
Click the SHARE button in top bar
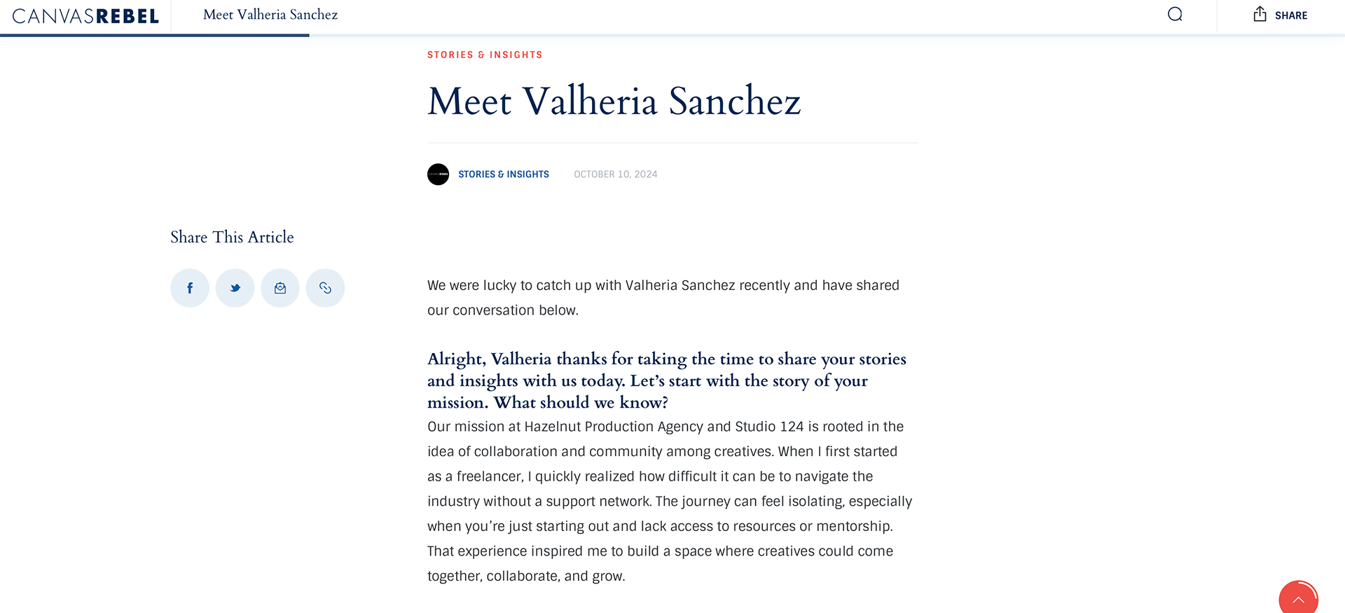click(x=1281, y=15)
